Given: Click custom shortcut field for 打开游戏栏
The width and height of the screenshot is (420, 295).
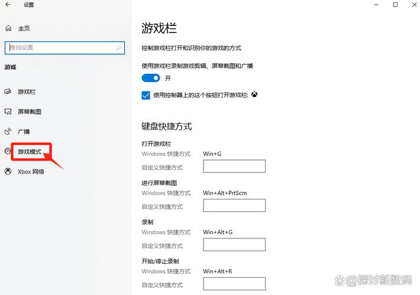Looking at the screenshot, I should coord(234,166).
